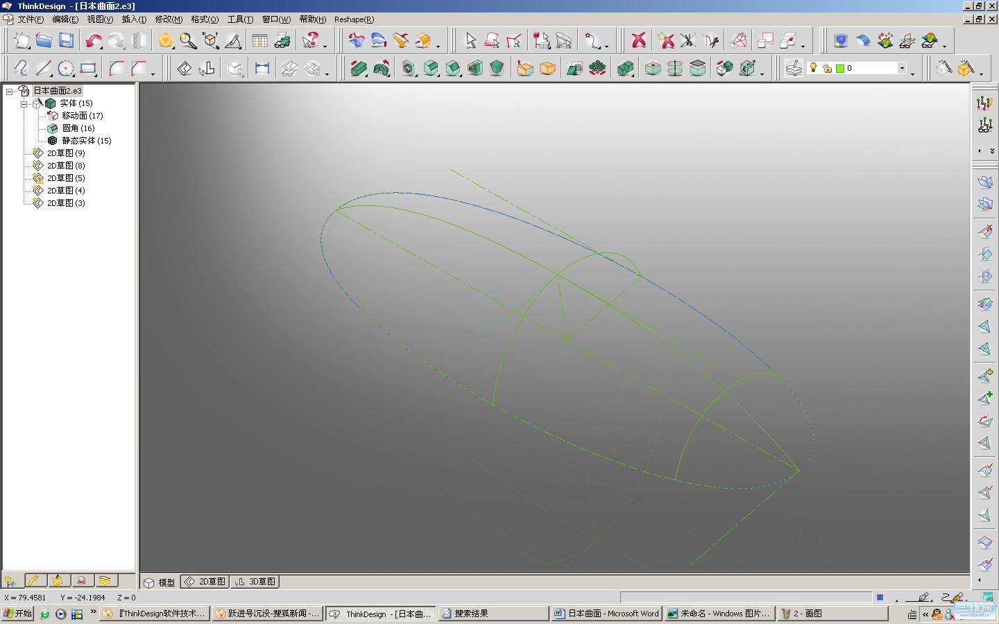
Task: Click the X = 79.4581 coordinate readout
Action: click(25, 598)
